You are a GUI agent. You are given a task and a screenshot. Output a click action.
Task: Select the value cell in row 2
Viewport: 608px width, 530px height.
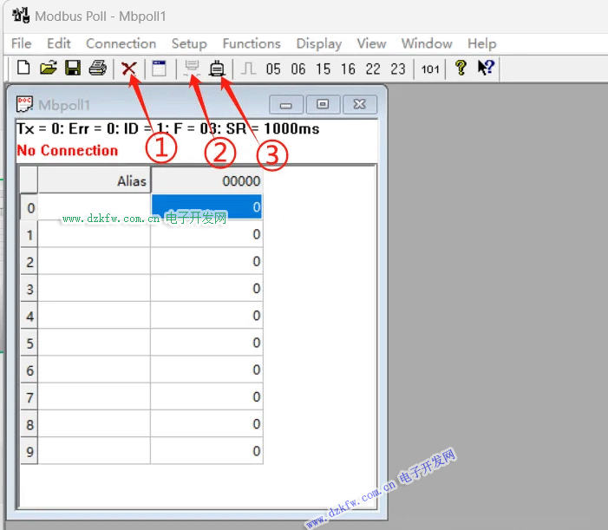pos(207,261)
